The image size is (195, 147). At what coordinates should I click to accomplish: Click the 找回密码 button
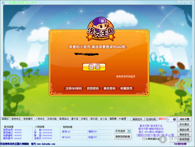(x=93, y=88)
